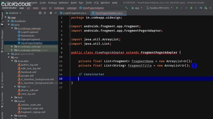Open the Run menu
The image size is (213, 119).
coord(81,3)
